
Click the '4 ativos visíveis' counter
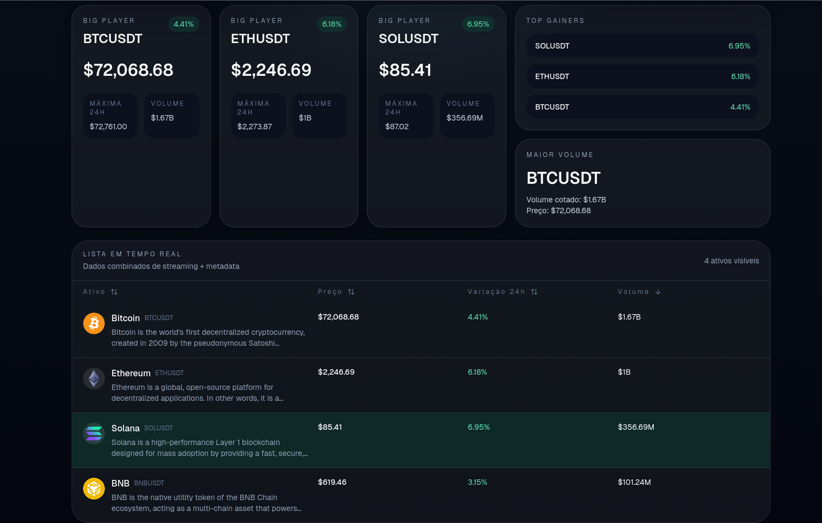coord(732,261)
